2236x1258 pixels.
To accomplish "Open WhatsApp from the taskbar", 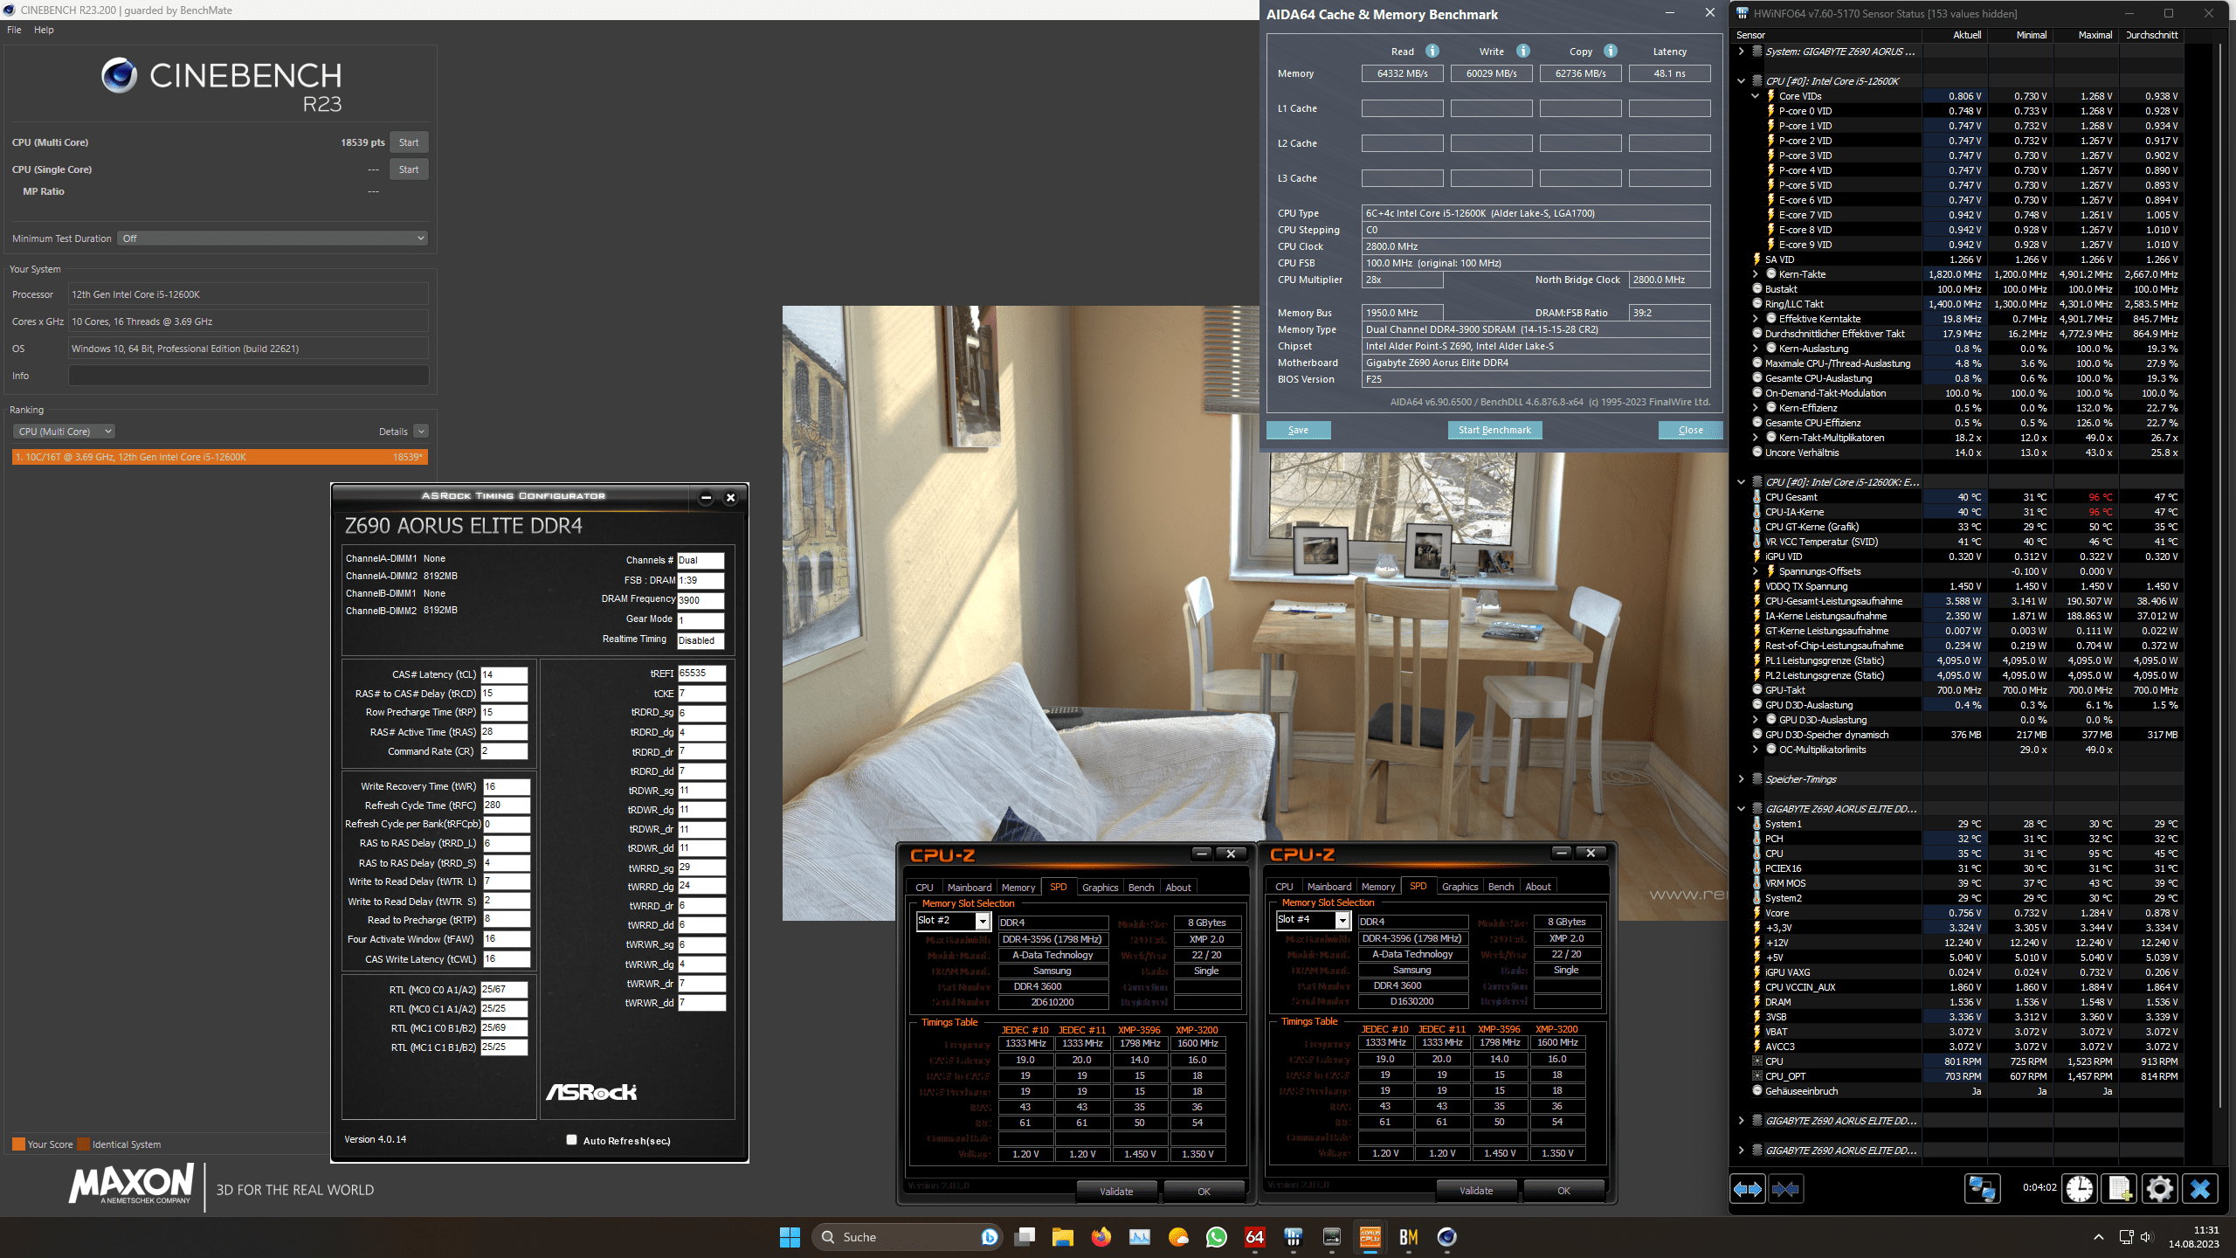I will point(1216,1237).
